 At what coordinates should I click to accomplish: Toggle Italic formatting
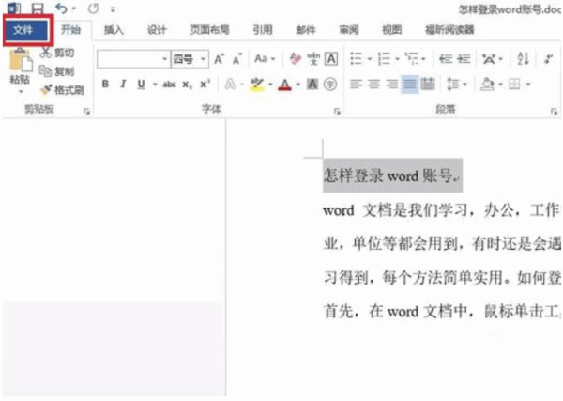pyautogui.click(x=123, y=85)
